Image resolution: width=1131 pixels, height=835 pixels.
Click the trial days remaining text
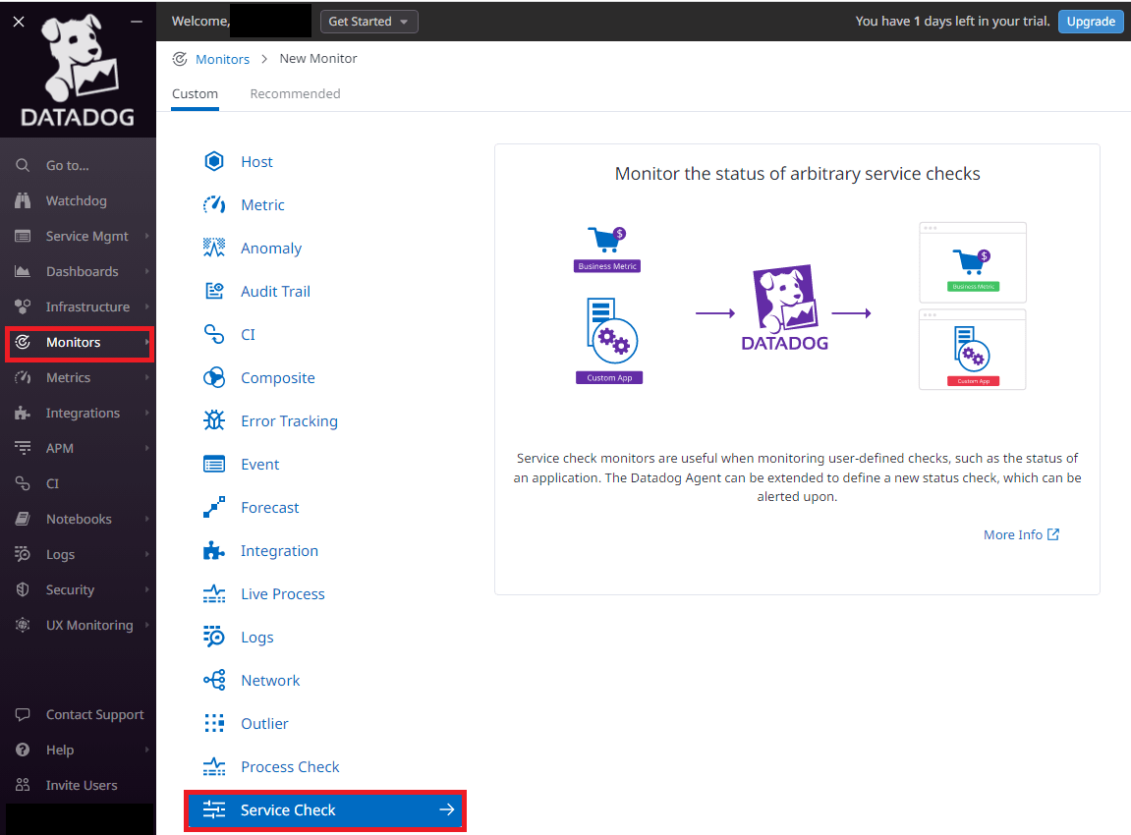coord(952,22)
